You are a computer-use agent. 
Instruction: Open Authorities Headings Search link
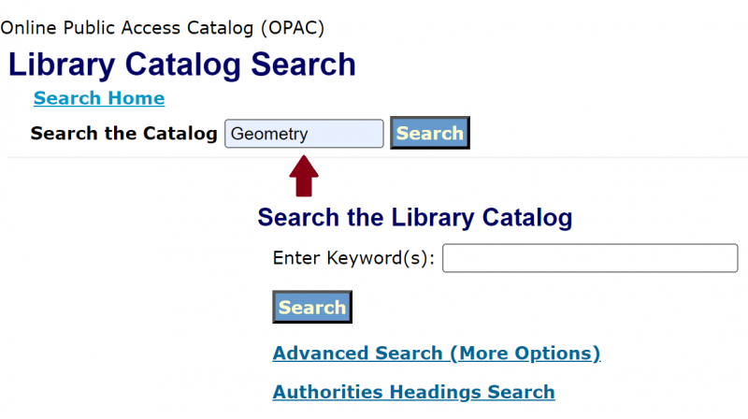click(413, 393)
